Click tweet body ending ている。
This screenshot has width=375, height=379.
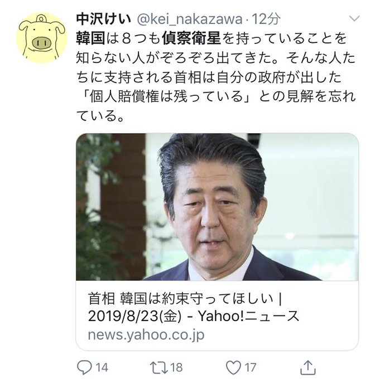click(100, 116)
